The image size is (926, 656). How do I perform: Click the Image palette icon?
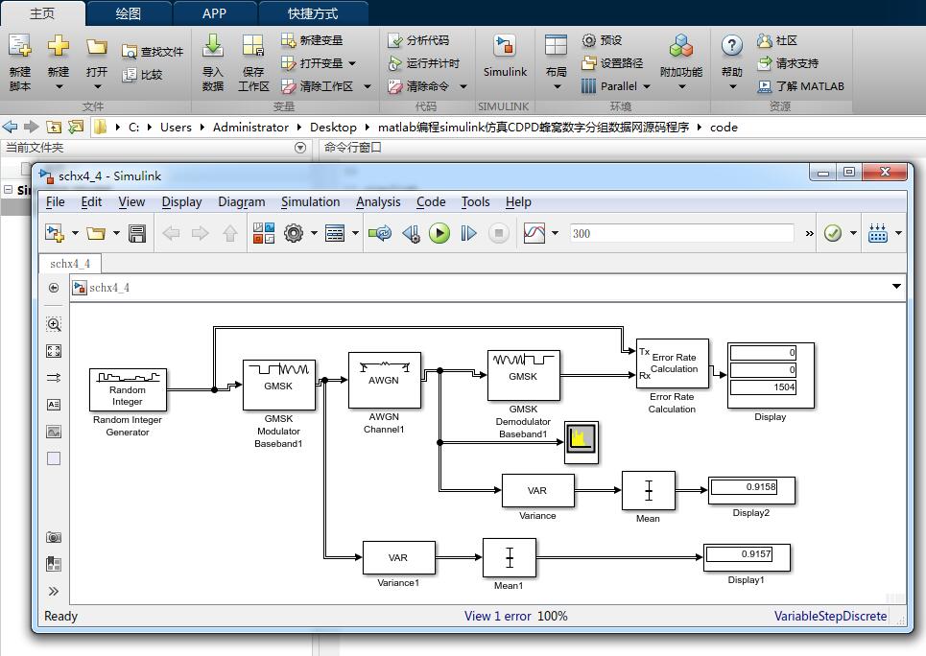54,432
